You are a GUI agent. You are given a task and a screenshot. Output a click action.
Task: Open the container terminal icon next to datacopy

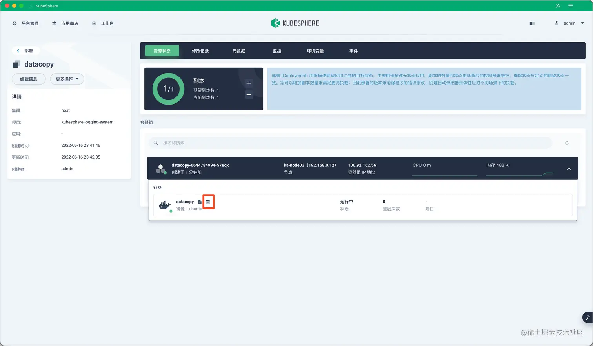208,202
